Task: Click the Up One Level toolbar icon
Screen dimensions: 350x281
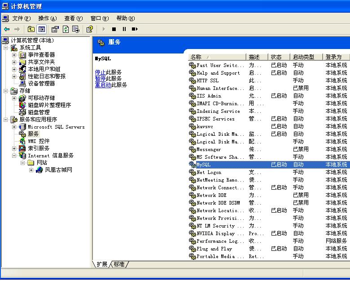Action: pyautogui.click(x=31, y=29)
